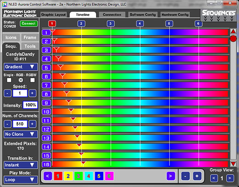Click the scroll up red arrow
The width and height of the screenshot is (239, 187).
pyautogui.click(x=233, y=31)
